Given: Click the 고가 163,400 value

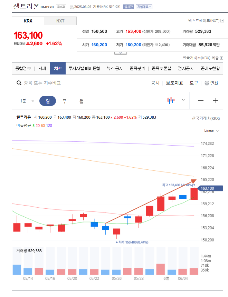Looking at the screenshot, I should point(133,31).
